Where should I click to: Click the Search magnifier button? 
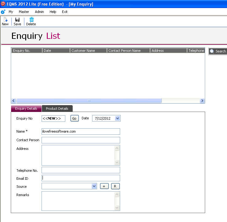click(218, 51)
